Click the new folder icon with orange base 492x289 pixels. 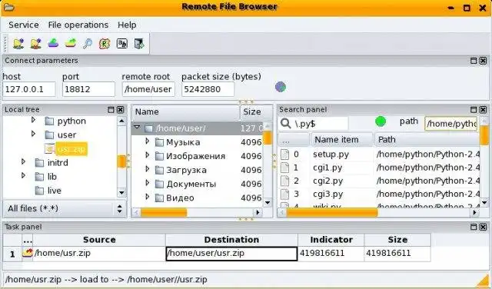[x=36, y=44]
